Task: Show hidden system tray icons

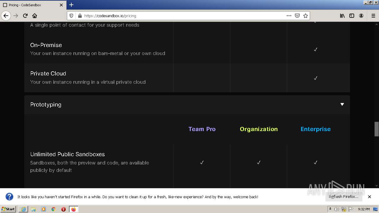Action: [330, 209]
